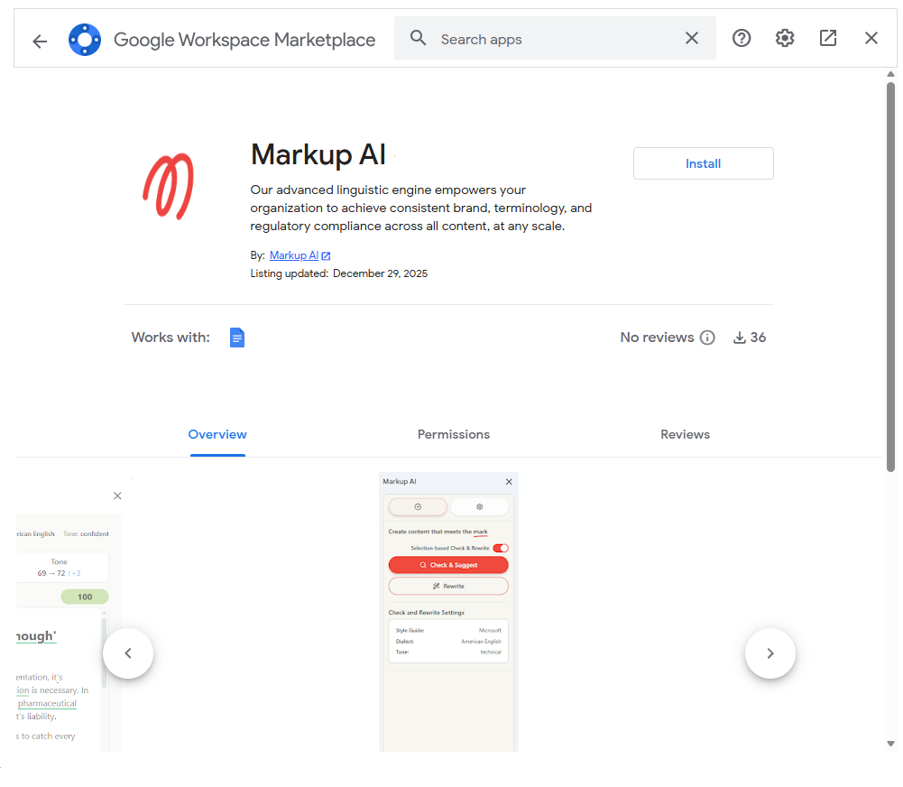Viewport: 903px width, 787px height.
Task: Click the Google Docs icon beside Works with
Action: point(237,338)
